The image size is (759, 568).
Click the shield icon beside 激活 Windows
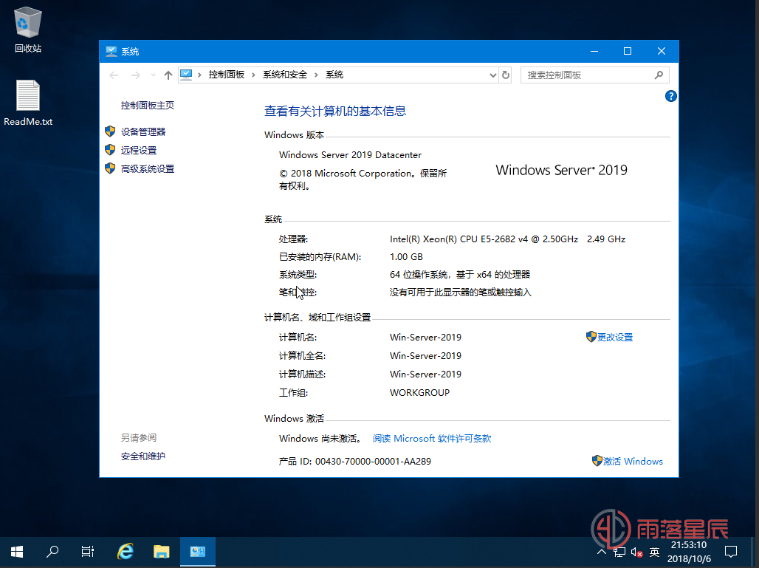[597, 460]
